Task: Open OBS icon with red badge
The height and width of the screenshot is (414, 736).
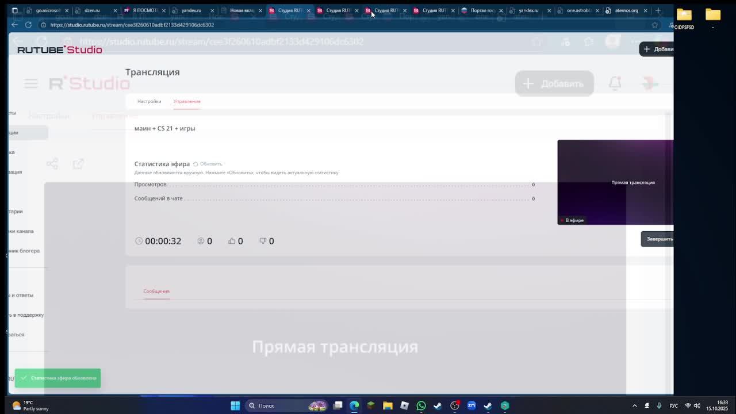Action: [455, 405]
